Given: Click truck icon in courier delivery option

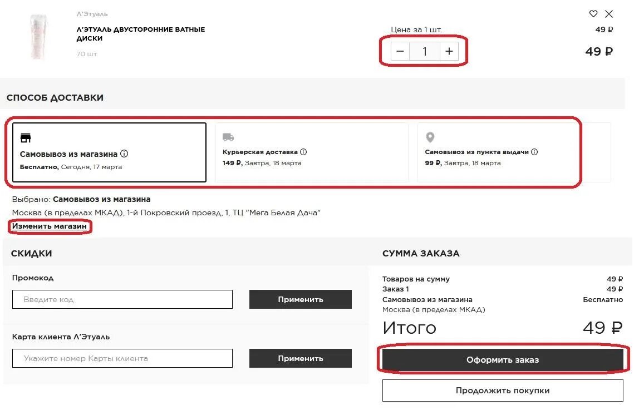Looking at the screenshot, I should 228,137.
